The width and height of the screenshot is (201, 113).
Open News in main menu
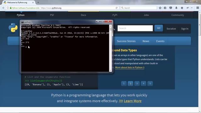146,41
